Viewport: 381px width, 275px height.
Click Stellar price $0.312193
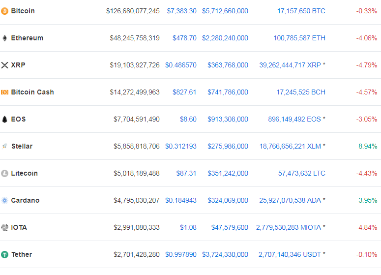[x=181, y=146]
